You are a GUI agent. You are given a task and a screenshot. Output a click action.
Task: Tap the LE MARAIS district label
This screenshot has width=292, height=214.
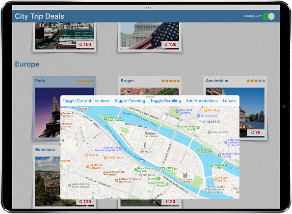point(211,122)
